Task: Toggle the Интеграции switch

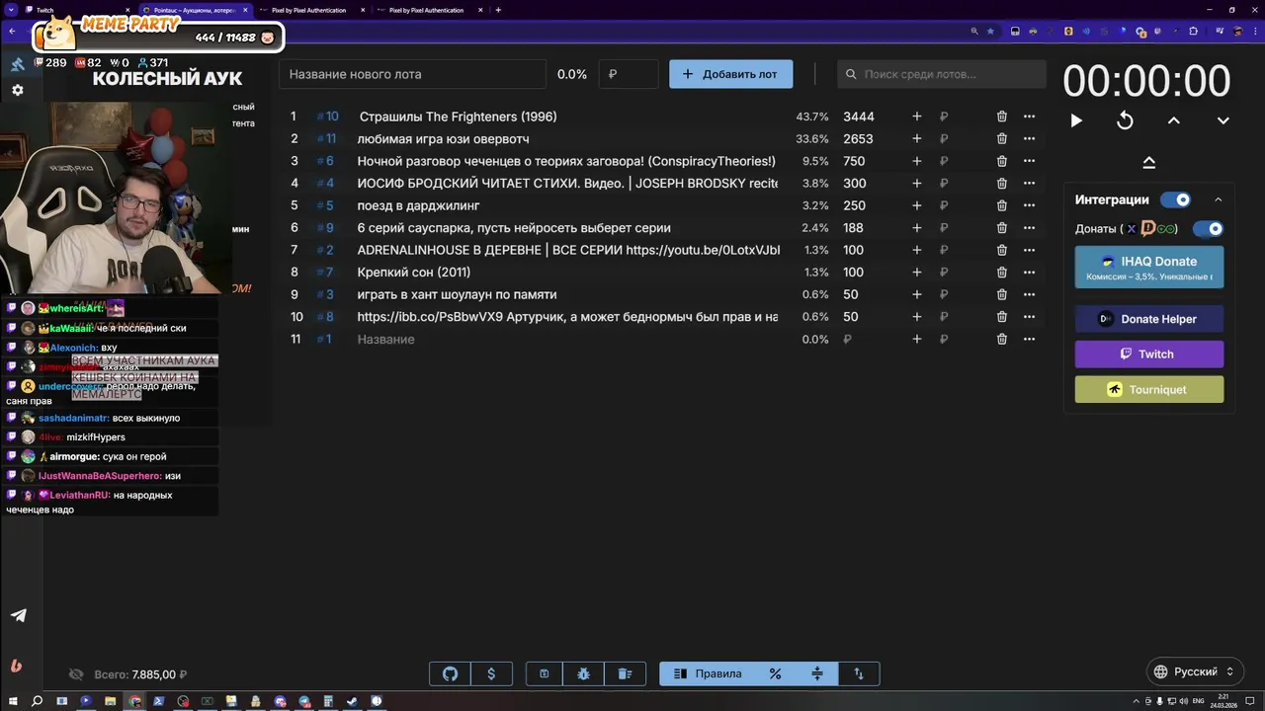Action: click(1175, 199)
